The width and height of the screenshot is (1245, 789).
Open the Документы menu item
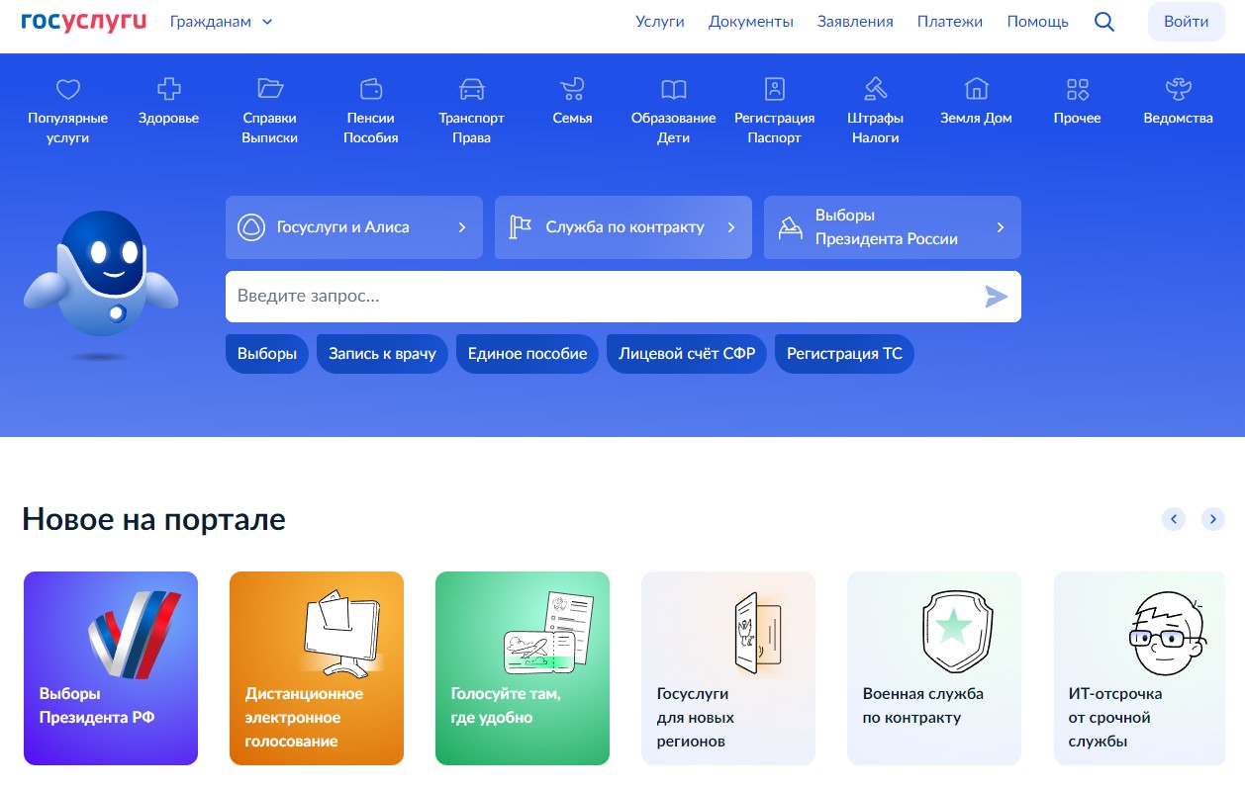[x=751, y=22]
